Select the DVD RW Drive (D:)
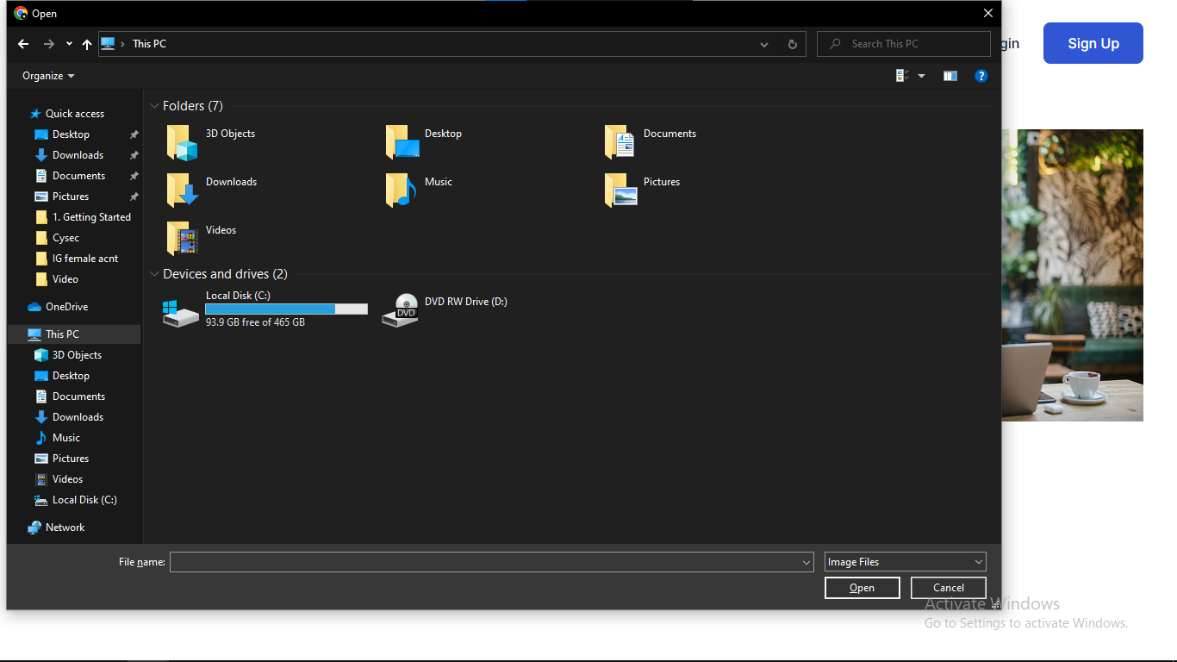This screenshot has height=662, width=1177. click(x=445, y=309)
